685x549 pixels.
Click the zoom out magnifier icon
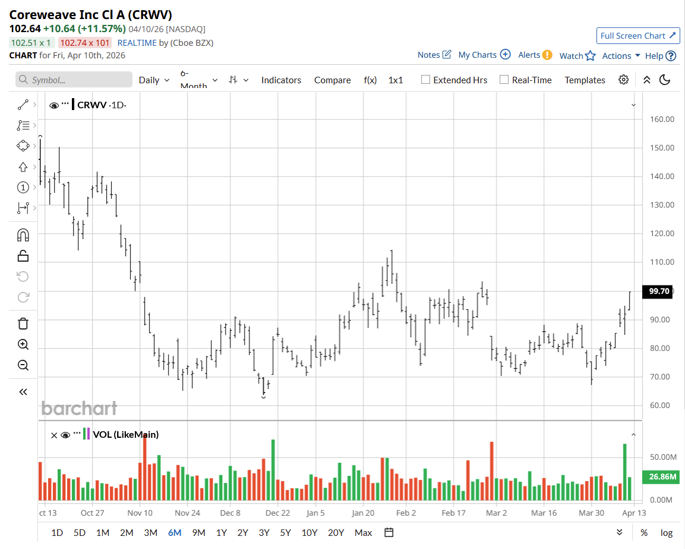click(23, 365)
